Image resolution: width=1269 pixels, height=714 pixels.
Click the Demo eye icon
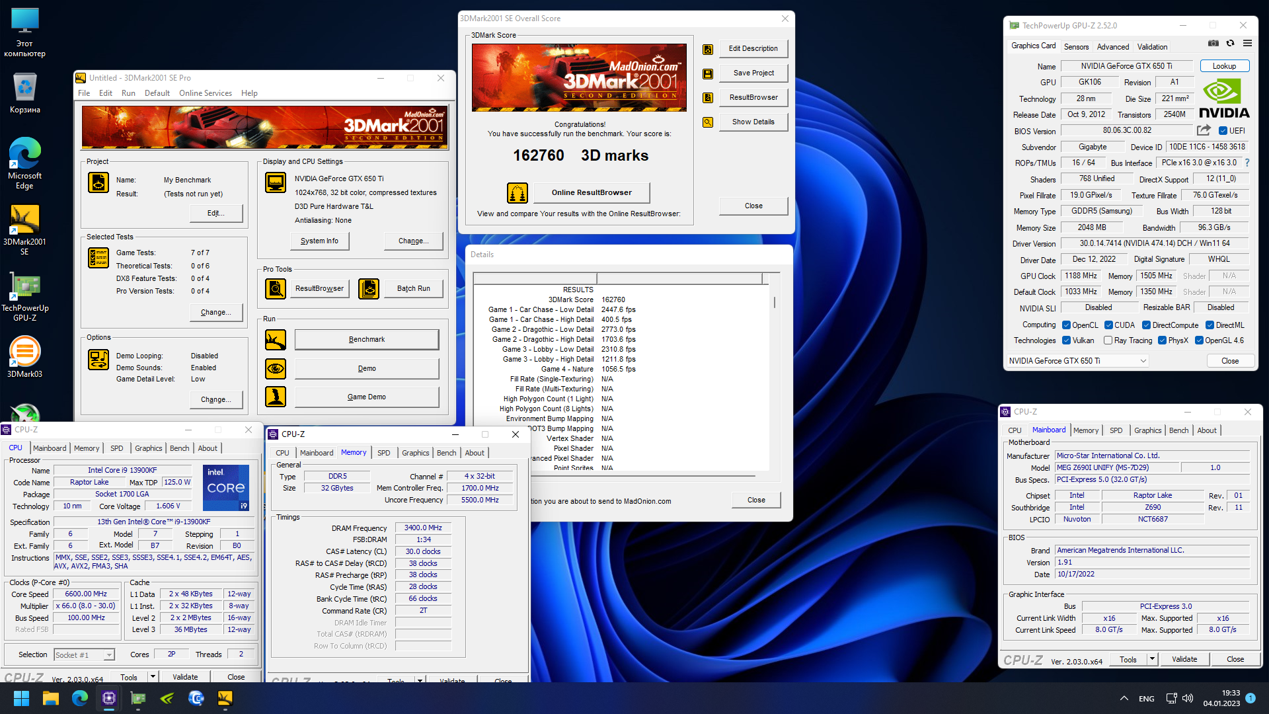[276, 368]
